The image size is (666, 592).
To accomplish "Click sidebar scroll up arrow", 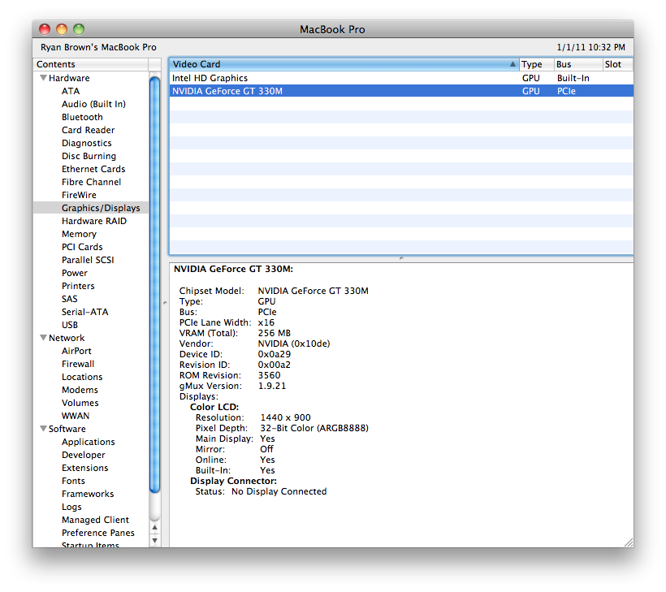I will click(155, 528).
